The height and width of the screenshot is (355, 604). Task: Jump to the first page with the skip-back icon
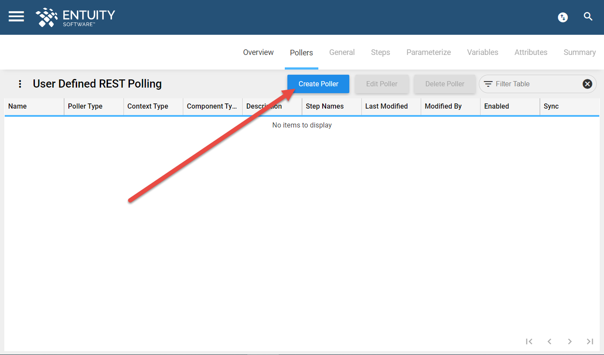529,341
